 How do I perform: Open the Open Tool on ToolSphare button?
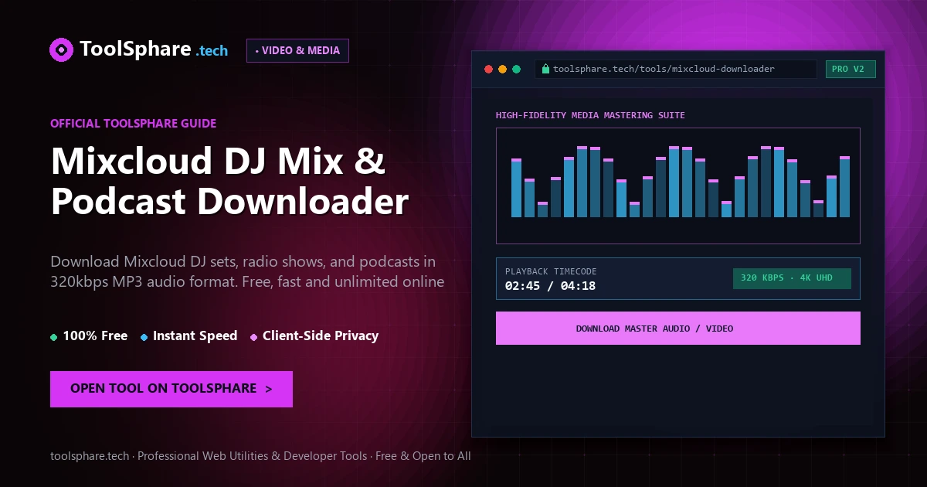[x=171, y=389]
